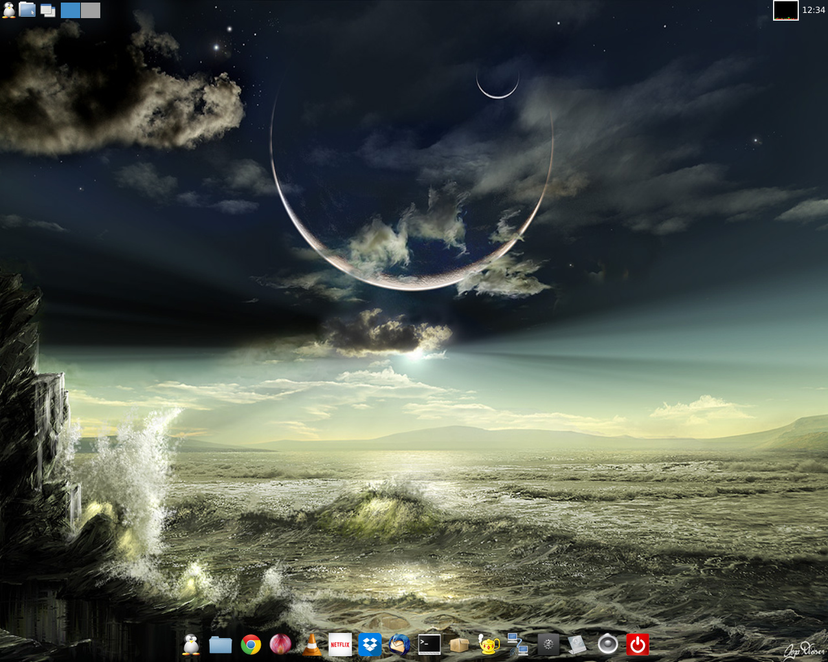
Task: Click the gray disk drive icon in the dock
Action: point(577,645)
